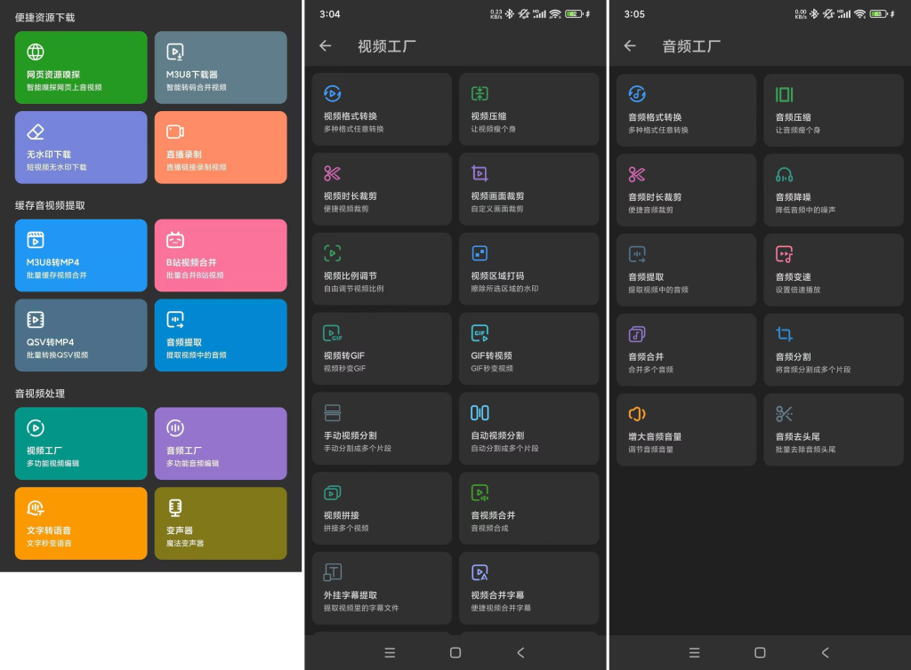The height and width of the screenshot is (670, 911).
Task: Tap the system back arrow on the 视频工厂 screen
Action: 521,652
